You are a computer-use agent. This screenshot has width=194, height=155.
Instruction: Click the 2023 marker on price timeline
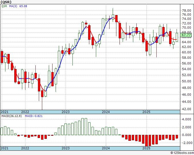[66, 112]
